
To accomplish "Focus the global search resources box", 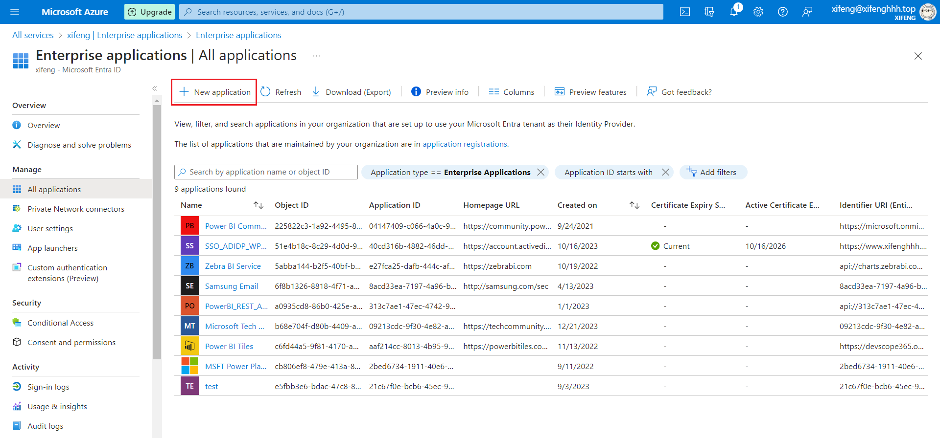I will click(421, 12).
